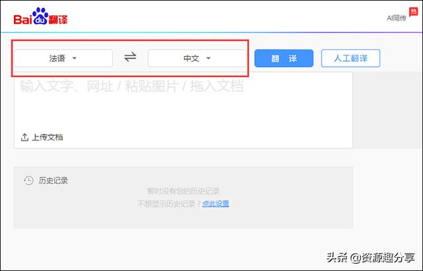423x271 pixels.
Task: Click the gray panel right of input box
Action: (x=387, y=109)
